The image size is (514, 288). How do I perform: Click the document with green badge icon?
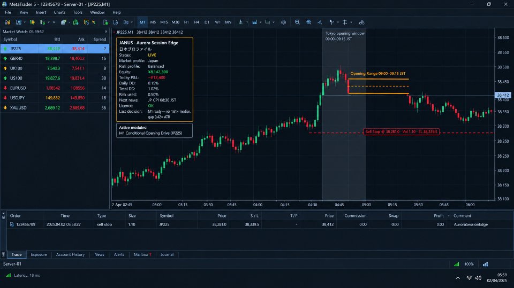click(105, 22)
